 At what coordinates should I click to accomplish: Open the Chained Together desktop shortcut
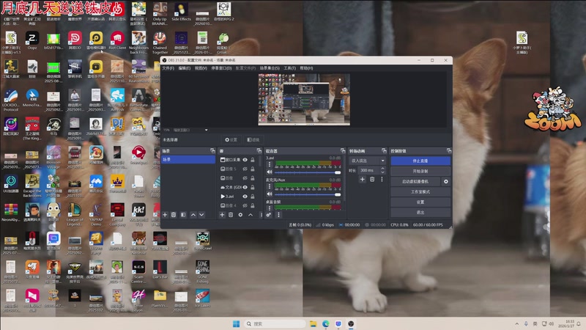tap(160, 43)
